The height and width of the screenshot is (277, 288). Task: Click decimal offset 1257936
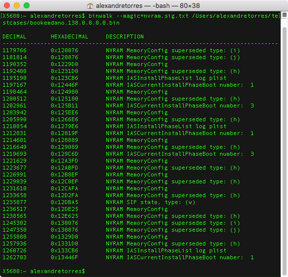point(14,243)
